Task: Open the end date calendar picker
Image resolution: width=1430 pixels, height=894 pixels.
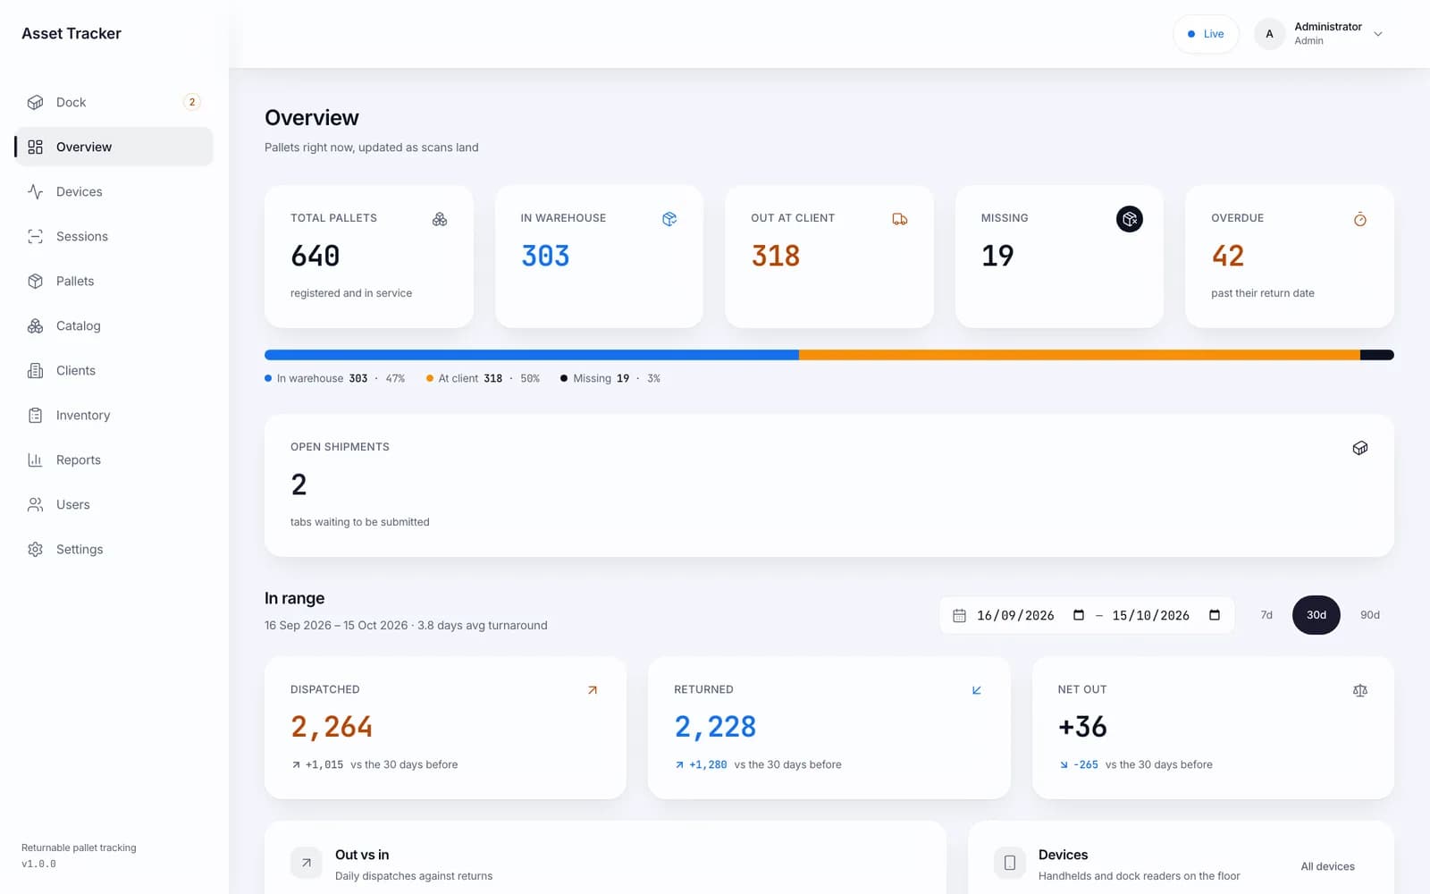Action: pyautogui.click(x=1215, y=615)
